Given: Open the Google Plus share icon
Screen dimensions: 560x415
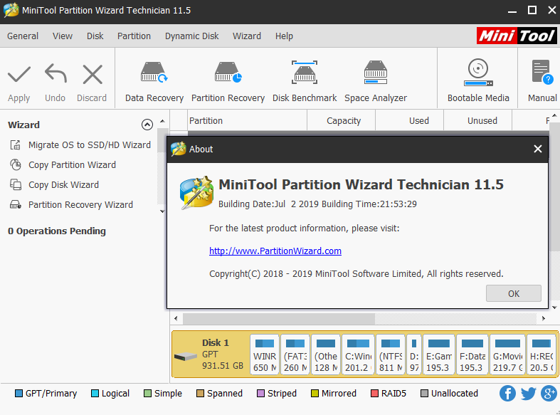Looking at the screenshot, I should (x=549, y=394).
